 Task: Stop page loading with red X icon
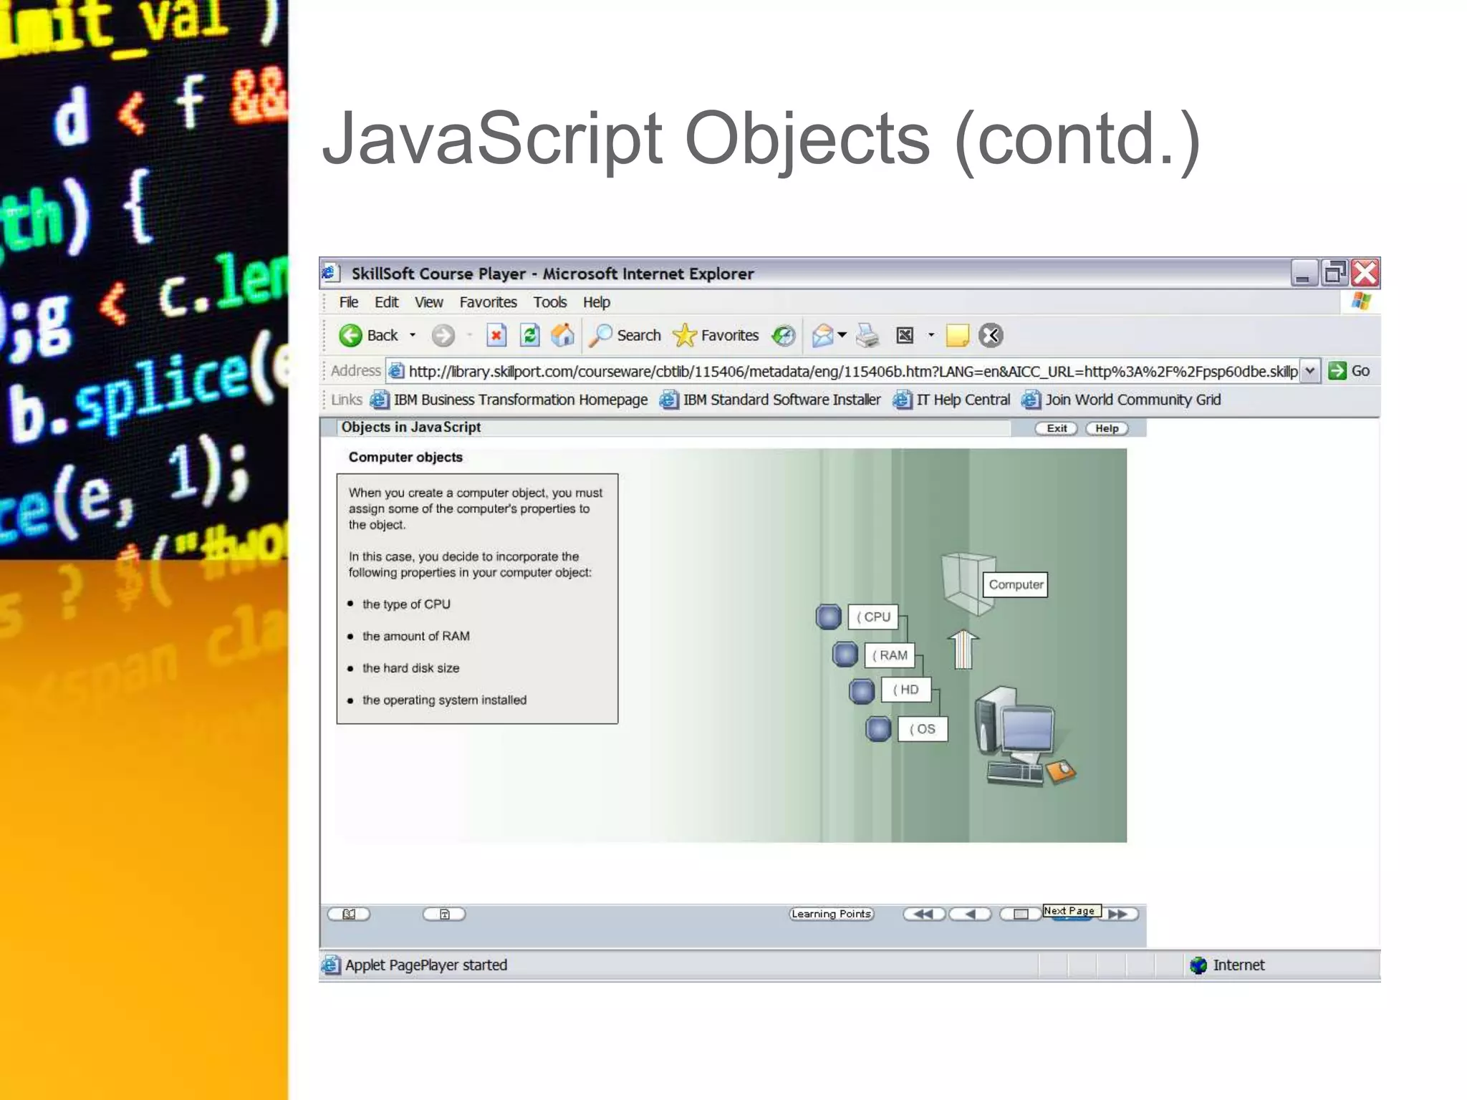496,335
